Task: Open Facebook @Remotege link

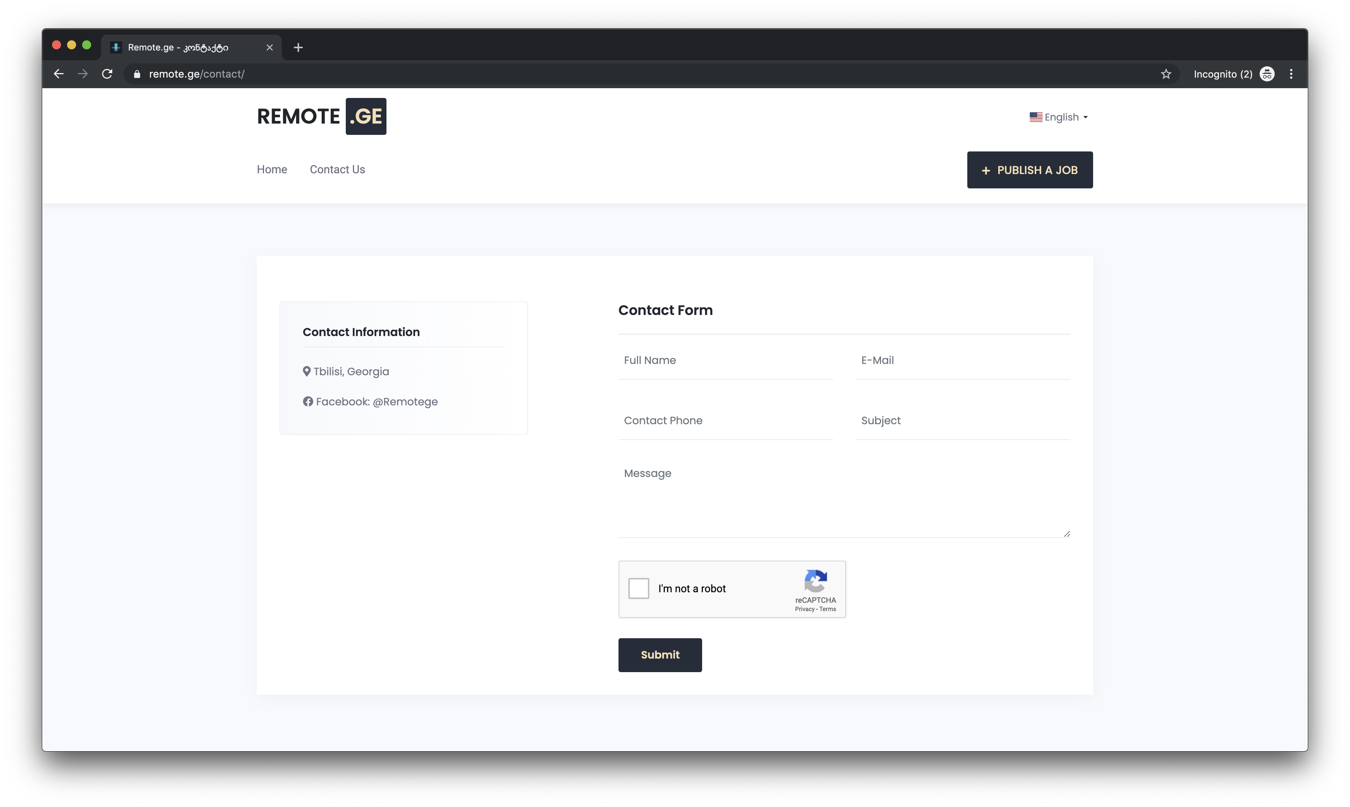Action: (376, 402)
